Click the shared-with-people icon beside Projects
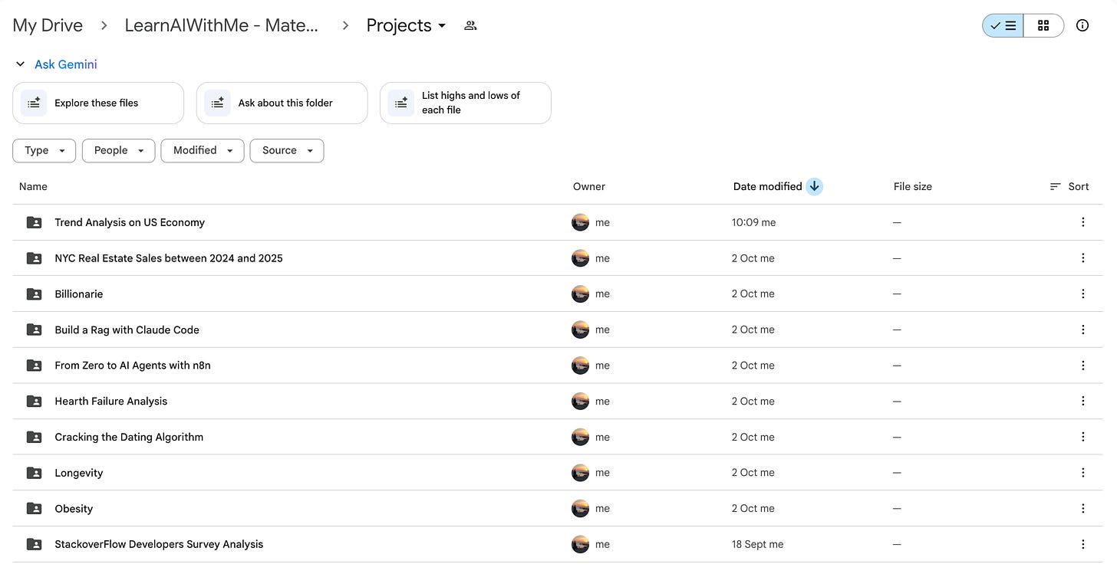 [x=470, y=25]
